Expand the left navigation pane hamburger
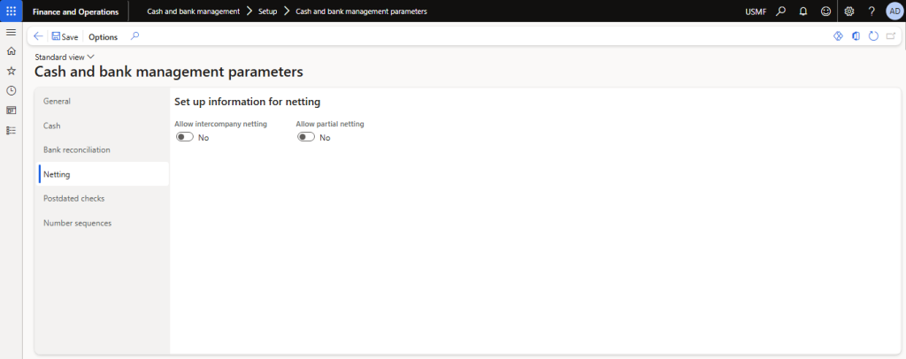Viewport: 906px width, 359px height. 11,32
